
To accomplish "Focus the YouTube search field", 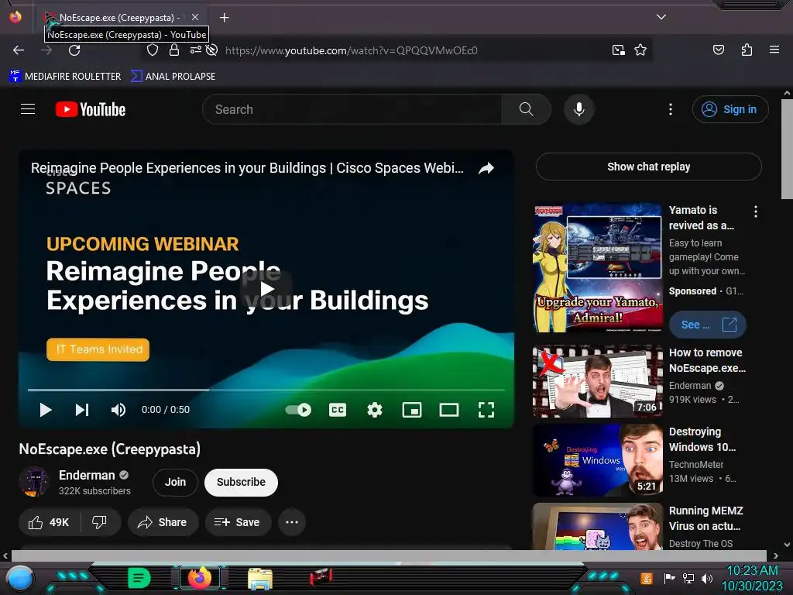I will (352, 109).
